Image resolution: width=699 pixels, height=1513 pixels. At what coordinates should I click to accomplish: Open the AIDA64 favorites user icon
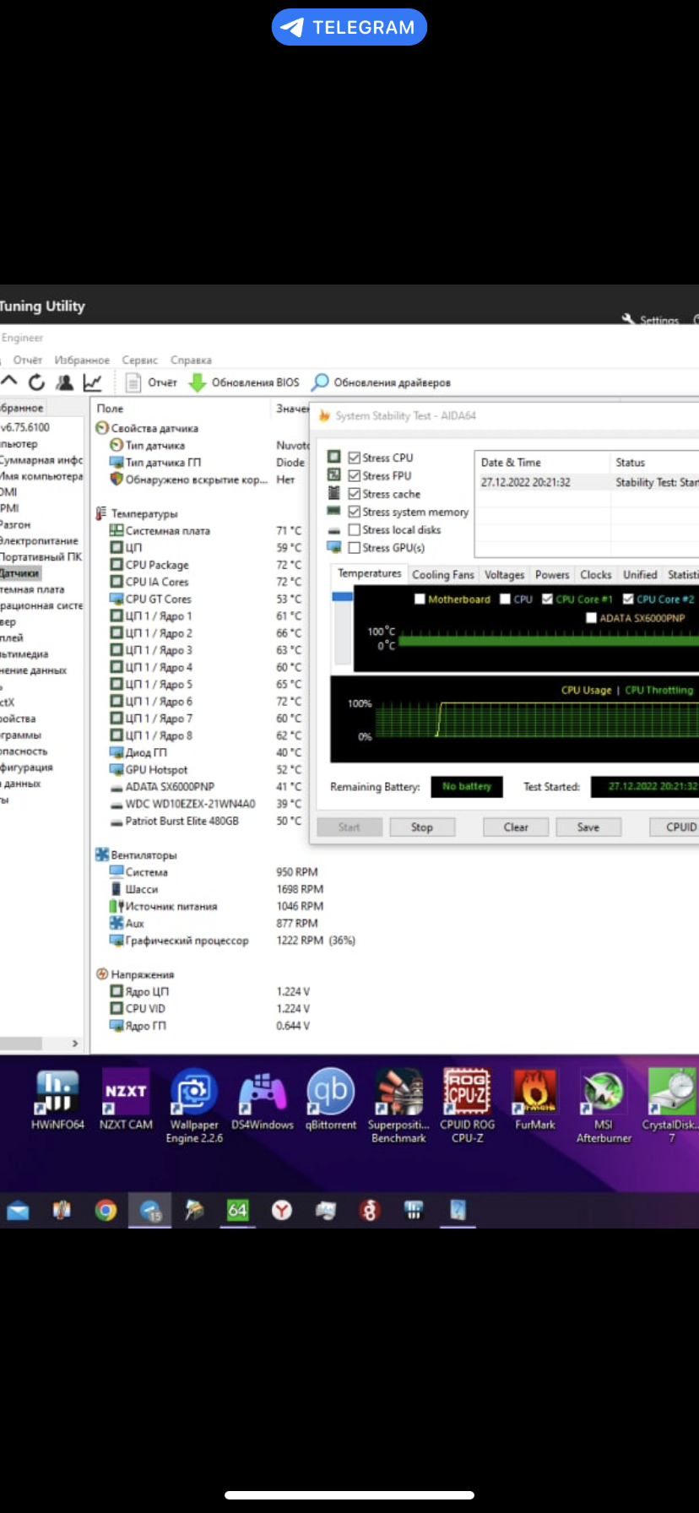point(64,382)
